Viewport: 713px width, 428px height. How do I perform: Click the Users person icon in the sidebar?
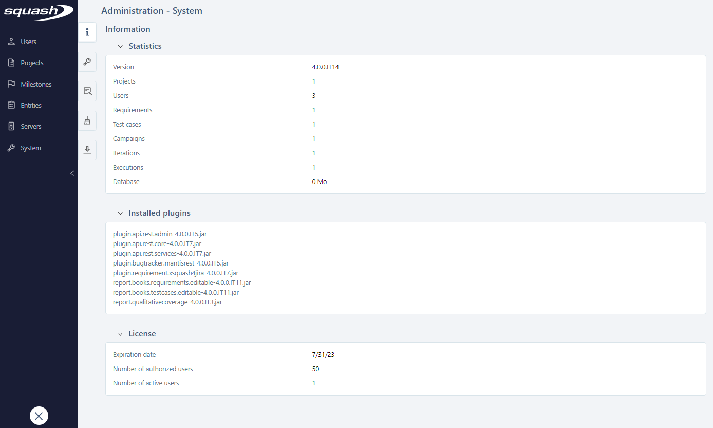tap(11, 42)
